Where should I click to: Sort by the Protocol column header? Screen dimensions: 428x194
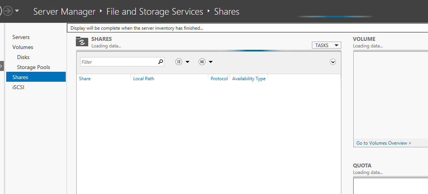219,79
